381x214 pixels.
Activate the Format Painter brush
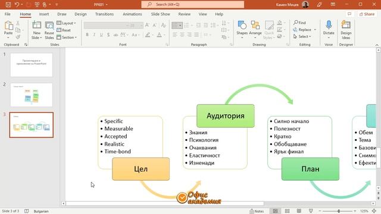[18, 37]
